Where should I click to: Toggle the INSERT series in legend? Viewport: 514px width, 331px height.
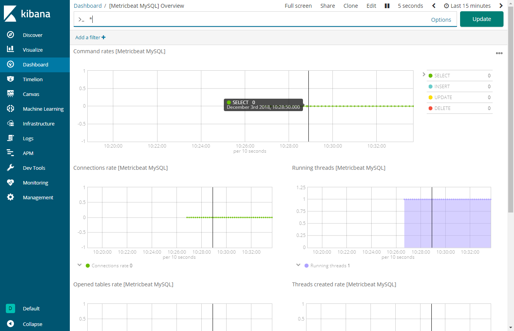coord(460,87)
